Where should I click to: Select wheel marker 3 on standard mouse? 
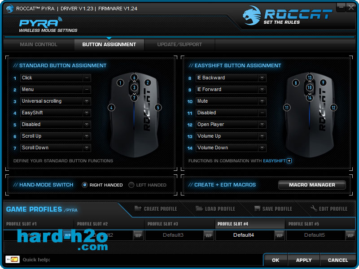134,87
